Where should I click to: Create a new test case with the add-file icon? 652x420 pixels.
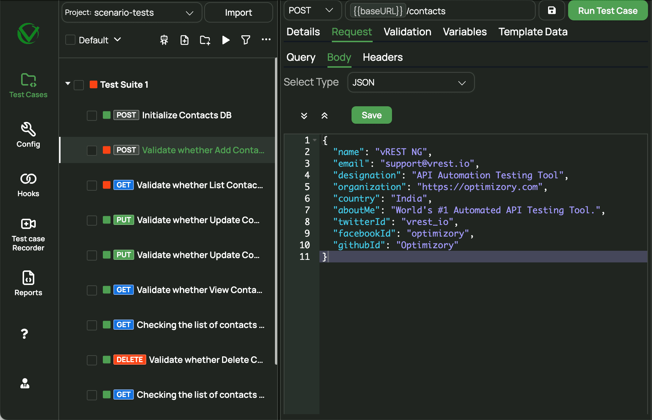click(x=185, y=40)
